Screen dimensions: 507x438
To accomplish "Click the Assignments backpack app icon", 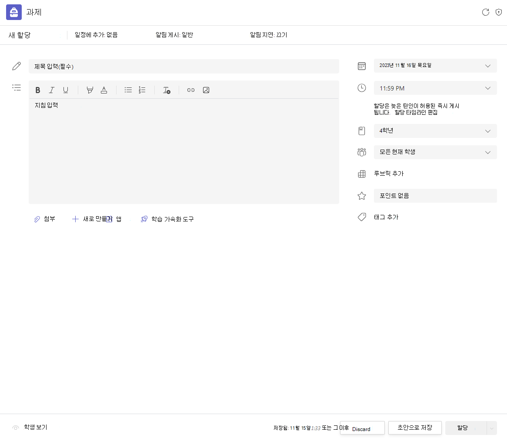I will click(14, 12).
